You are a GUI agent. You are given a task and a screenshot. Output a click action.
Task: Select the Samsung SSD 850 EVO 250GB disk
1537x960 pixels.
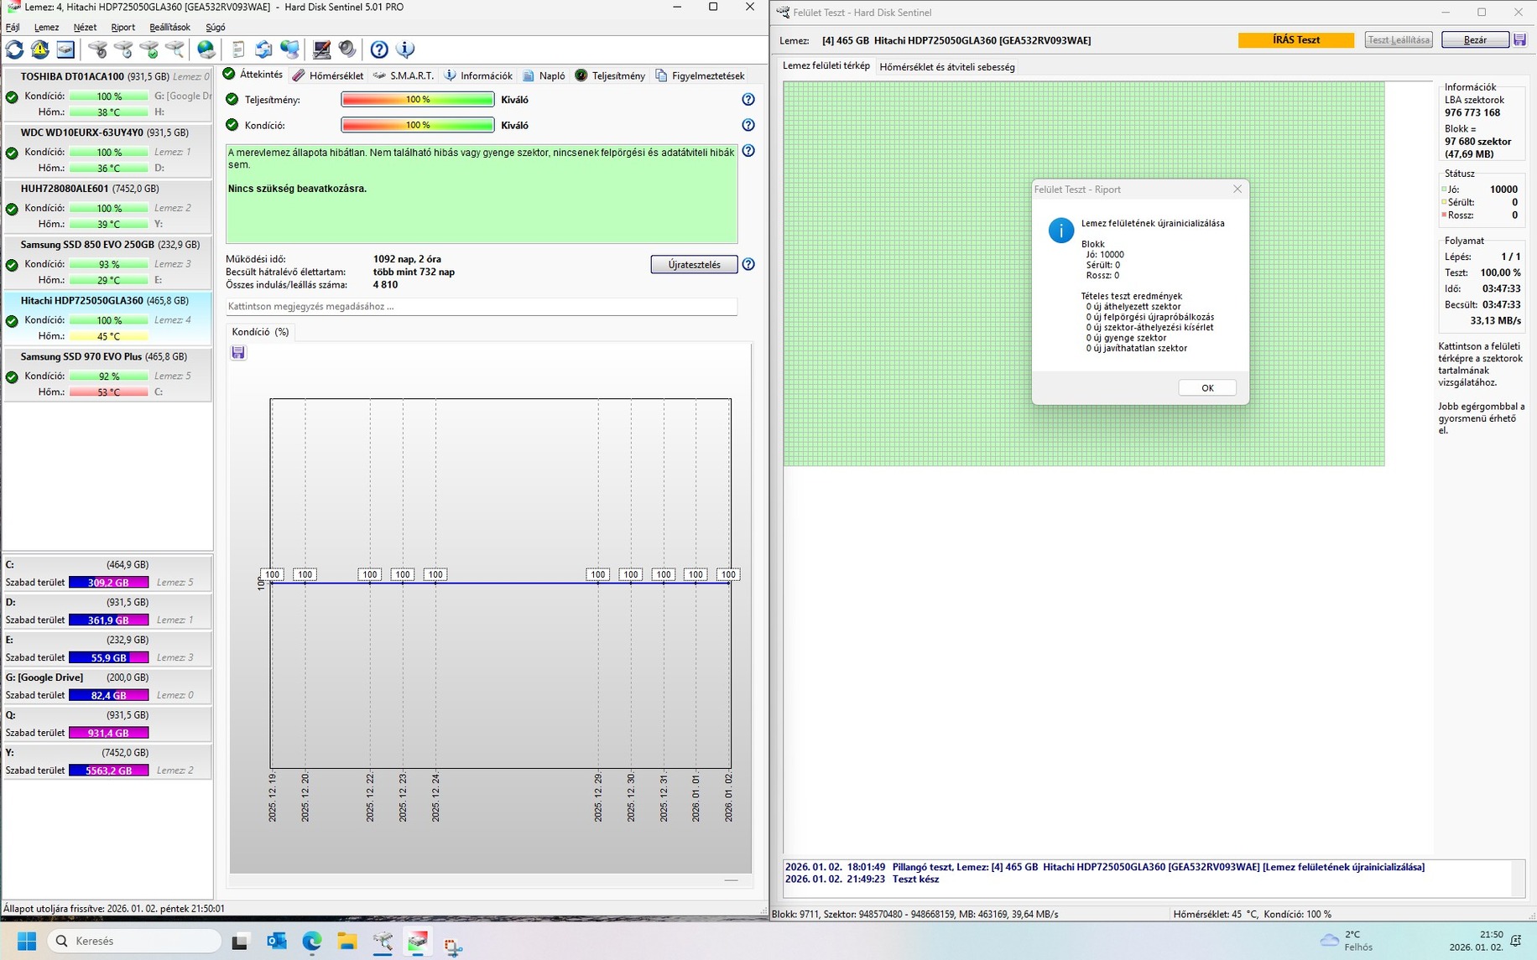(x=107, y=263)
